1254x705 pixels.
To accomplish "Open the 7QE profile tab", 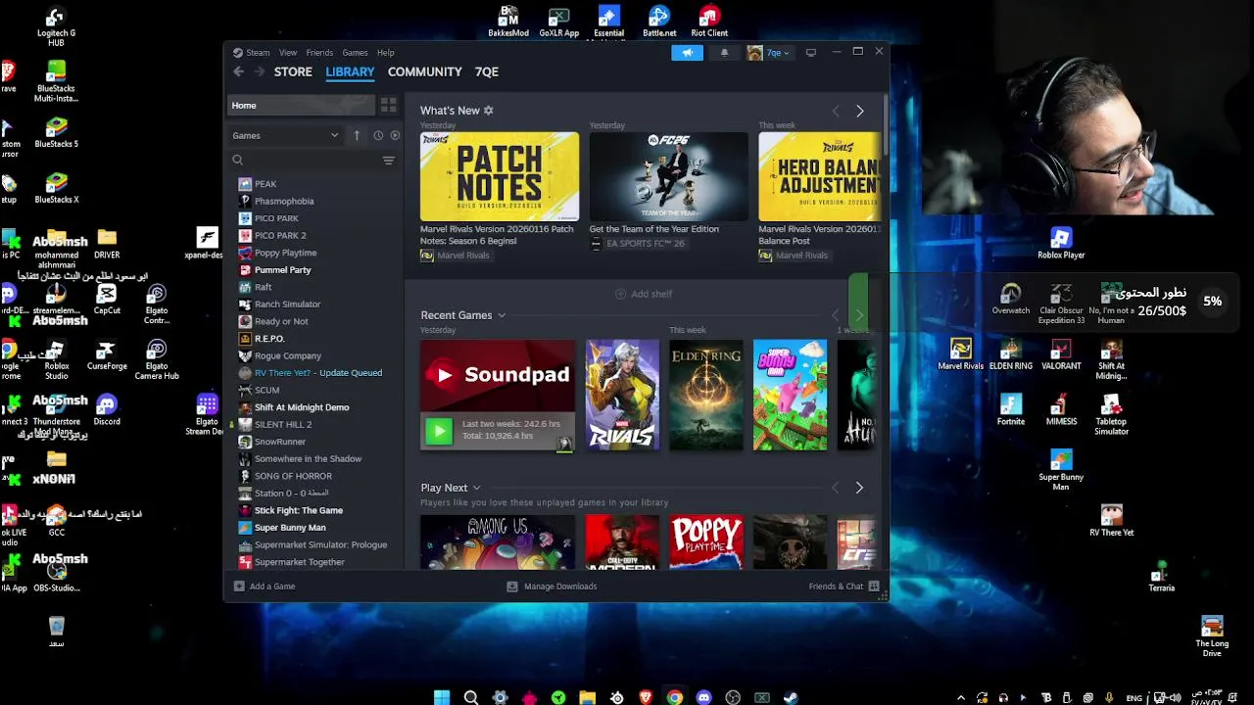I will [x=487, y=71].
